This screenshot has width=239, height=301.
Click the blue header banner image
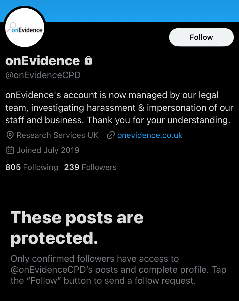click(x=142, y=11)
